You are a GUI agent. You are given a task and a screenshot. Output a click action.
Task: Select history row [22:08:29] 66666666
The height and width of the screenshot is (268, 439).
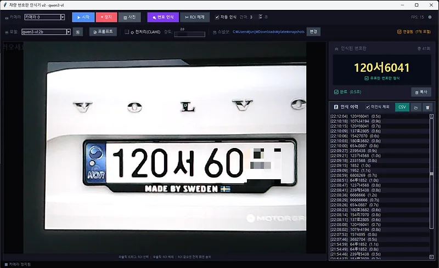[379, 200]
